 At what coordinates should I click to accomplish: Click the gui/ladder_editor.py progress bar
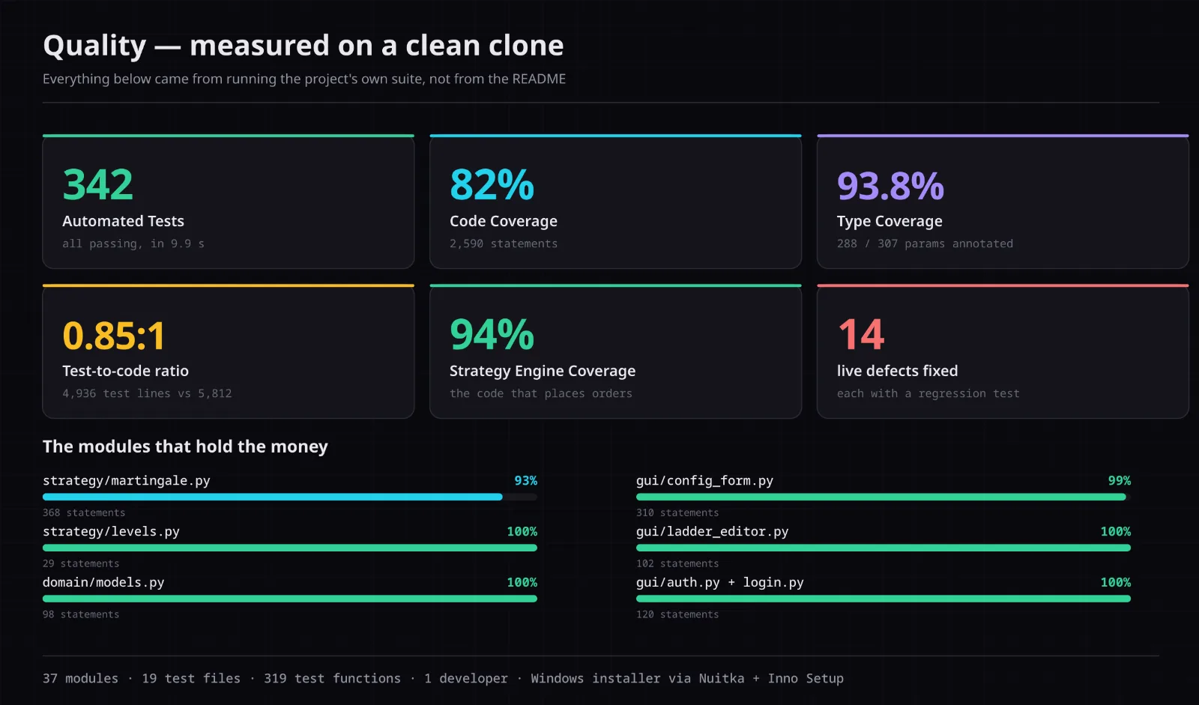[884, 548]
